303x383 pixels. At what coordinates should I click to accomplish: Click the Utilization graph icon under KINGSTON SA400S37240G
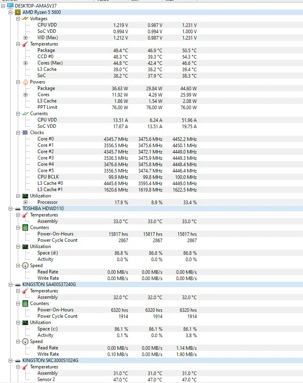coord(25,323)
